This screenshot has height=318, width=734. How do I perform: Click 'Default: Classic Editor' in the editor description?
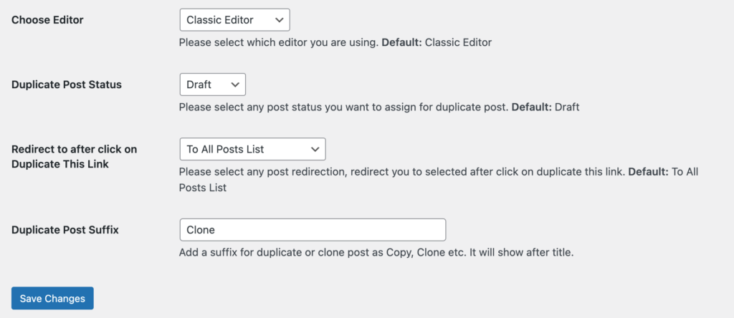point(437,42)
